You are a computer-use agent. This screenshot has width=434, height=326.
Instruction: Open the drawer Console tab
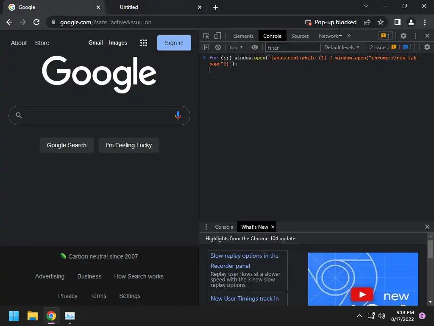pos(224,227)
